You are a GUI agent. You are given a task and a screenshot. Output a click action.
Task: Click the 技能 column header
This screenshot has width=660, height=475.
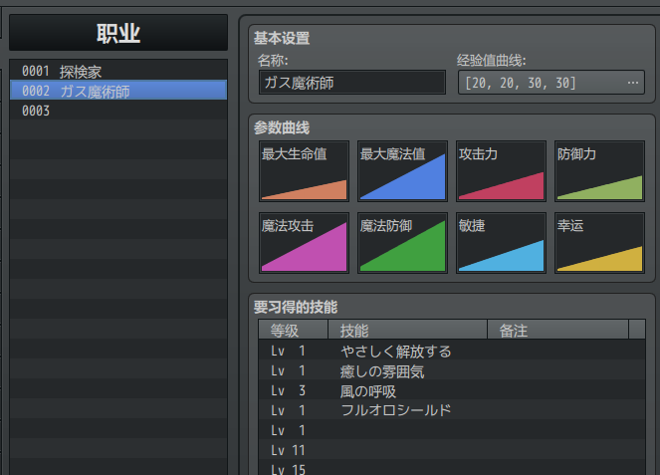click(x=407, y=330)
